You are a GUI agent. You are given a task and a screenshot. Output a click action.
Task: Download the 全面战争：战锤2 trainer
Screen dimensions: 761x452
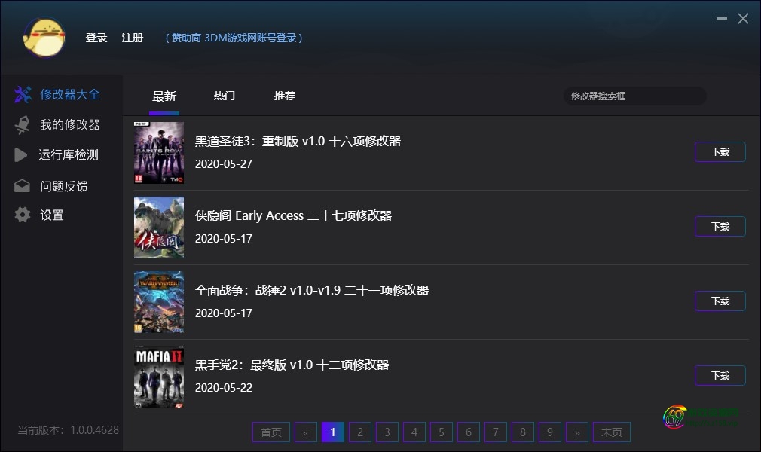[x=719, y=301]
